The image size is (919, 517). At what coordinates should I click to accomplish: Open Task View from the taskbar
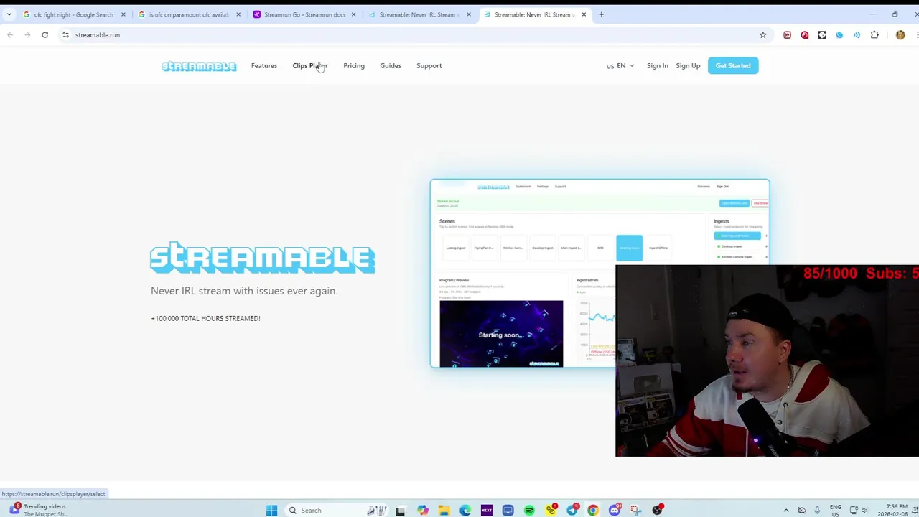coord(400,510)
